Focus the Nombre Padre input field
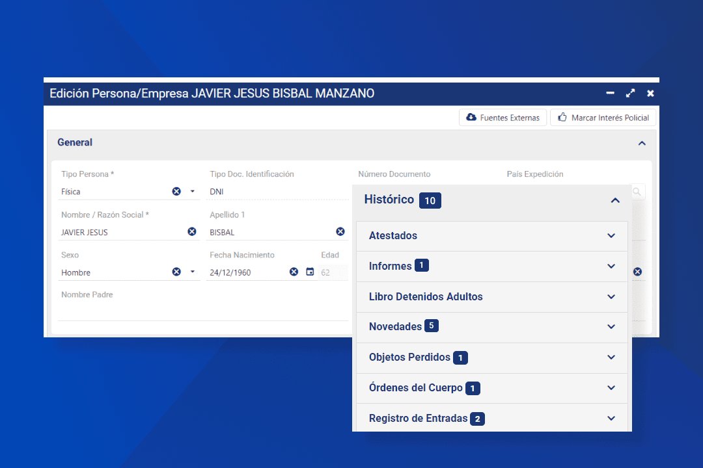Image resolution: width=703 pixels, height=468 pixels. tap(203, 311)
